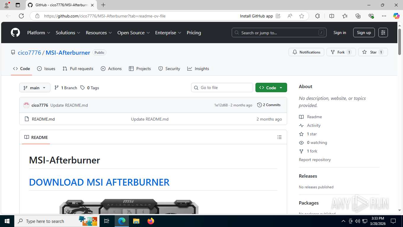Open the Actions tab

click(x=111, y=69)
